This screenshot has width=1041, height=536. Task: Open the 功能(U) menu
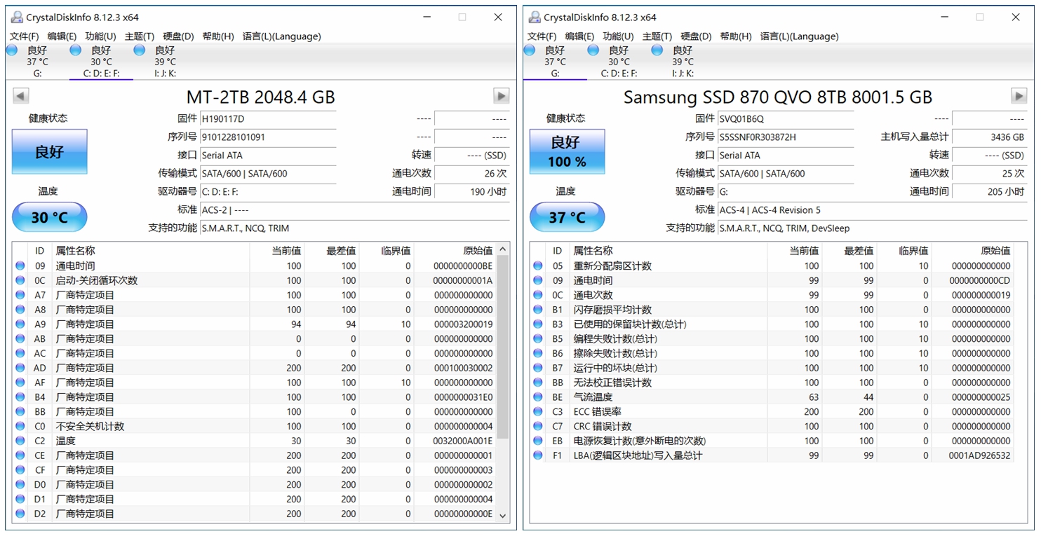click(100, 36)
